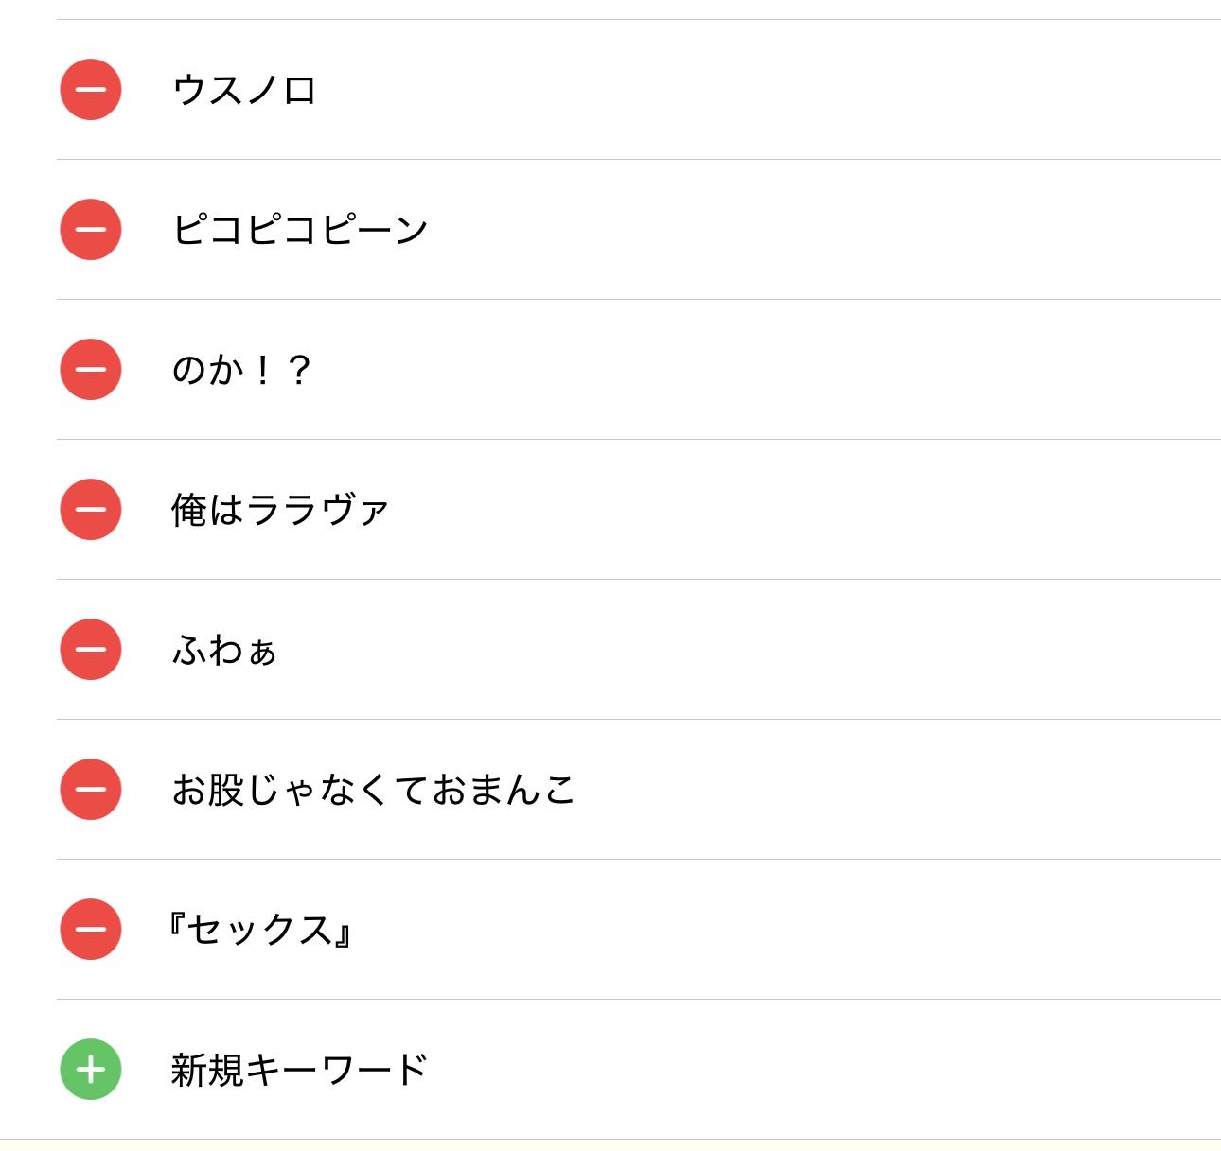Tap empty space right of 新規キーワード label
1221x1151 pixels.
pos(805,1070)
